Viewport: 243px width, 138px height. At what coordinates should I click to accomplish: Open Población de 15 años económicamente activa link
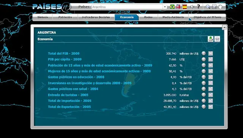coord(100,65)
